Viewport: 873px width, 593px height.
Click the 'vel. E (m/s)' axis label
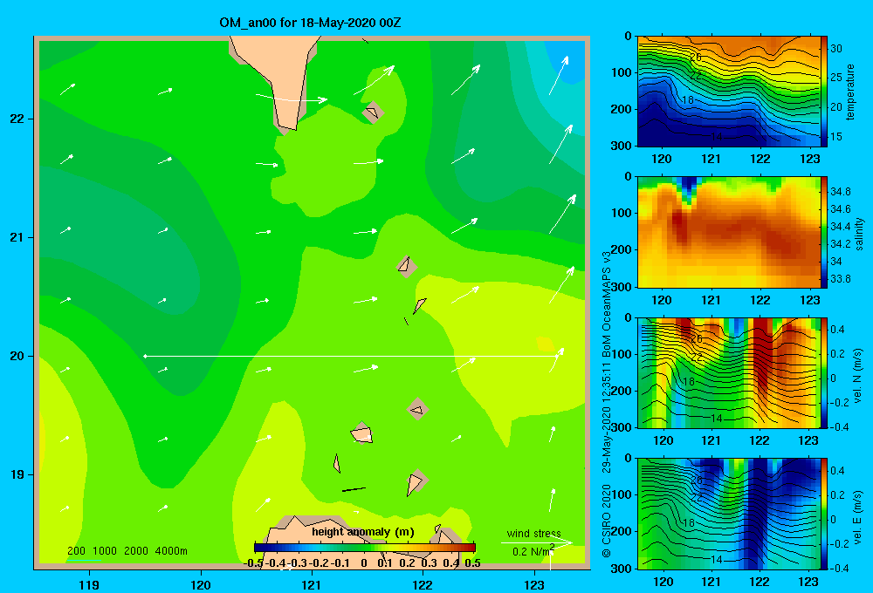pos(858,516)
